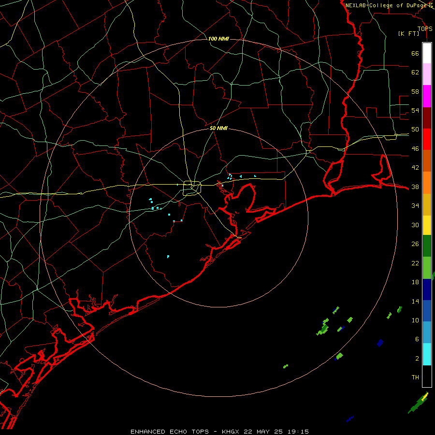
Task: Click the green echo with yellow core
Action: [x=419, y=403]
